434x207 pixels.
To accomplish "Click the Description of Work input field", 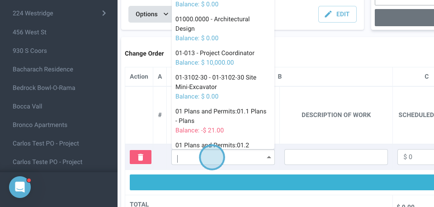I will pyautogui.click(x=336, y=157).
